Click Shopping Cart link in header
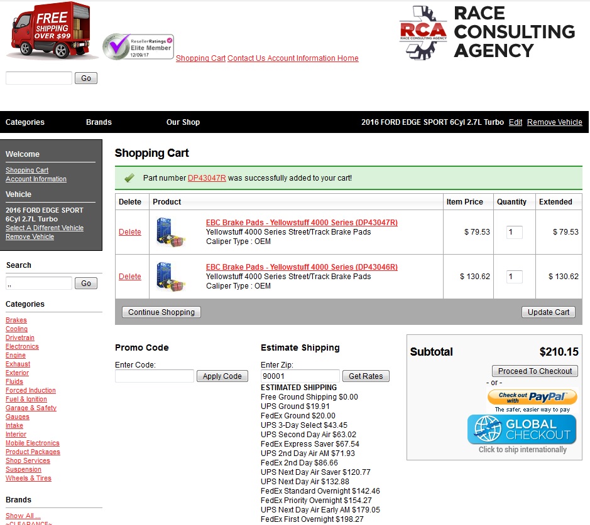Image resolution: width=590 pixels, height=525 pixels. [200, 58]
